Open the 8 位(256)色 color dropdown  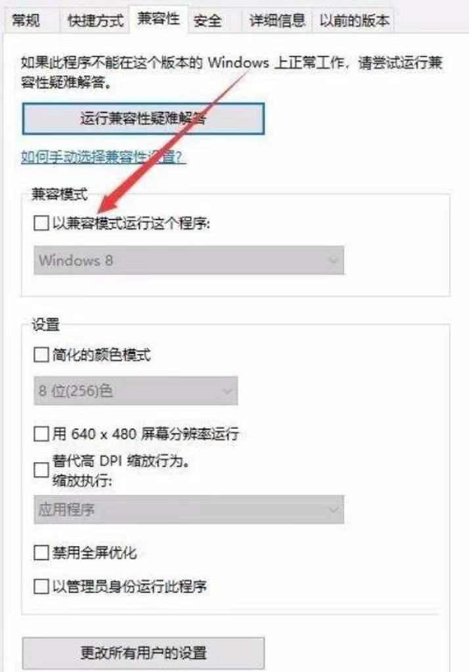135,390
